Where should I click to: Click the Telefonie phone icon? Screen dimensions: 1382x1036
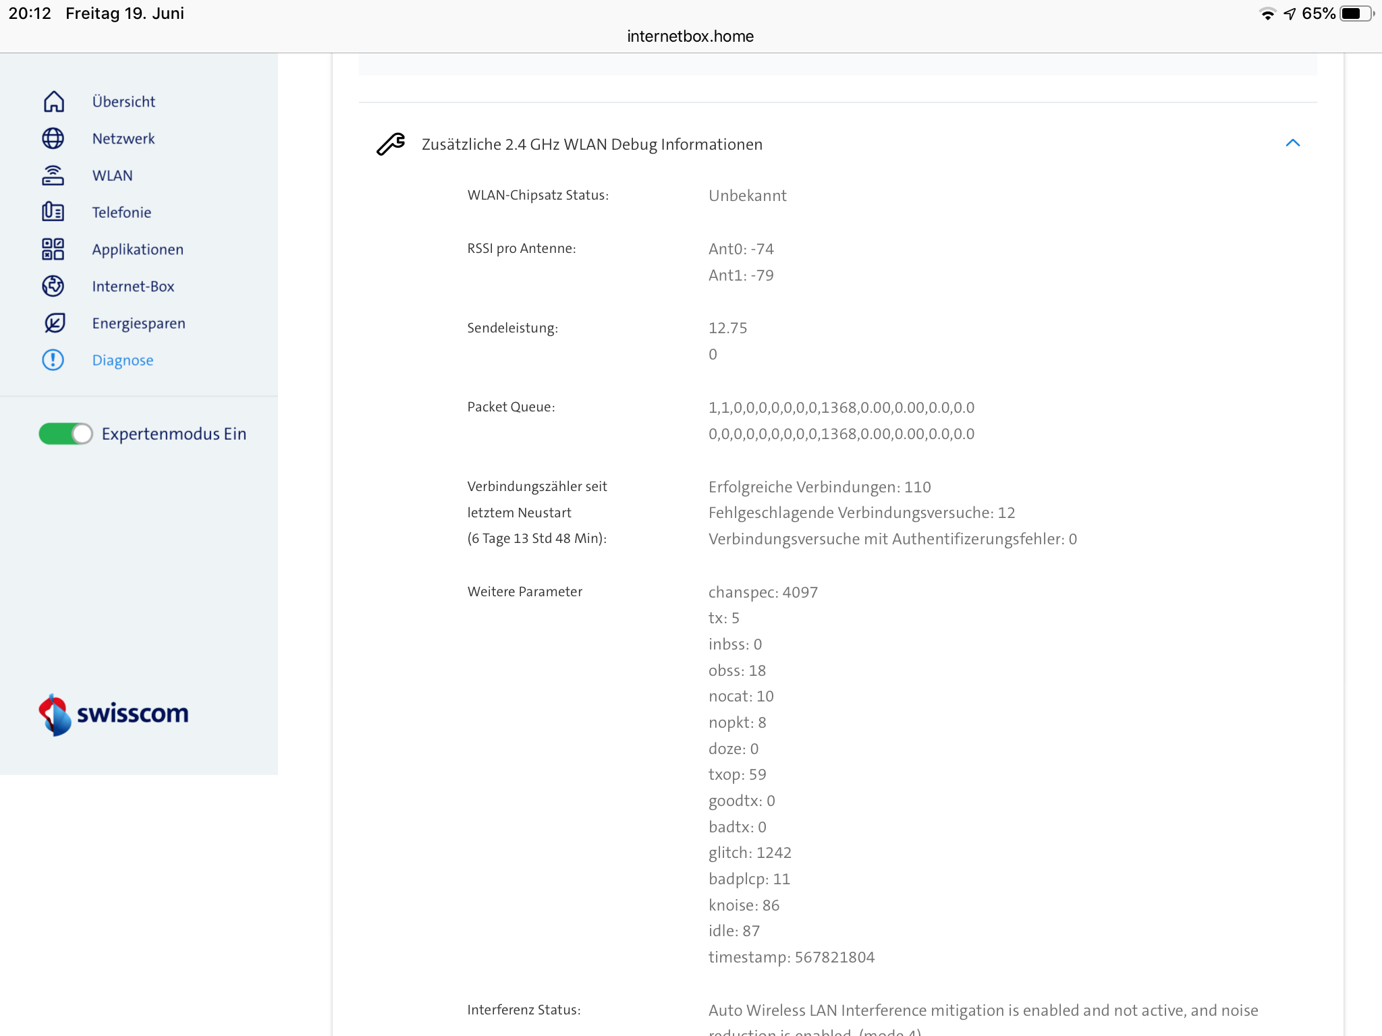(x=53, y=212)
